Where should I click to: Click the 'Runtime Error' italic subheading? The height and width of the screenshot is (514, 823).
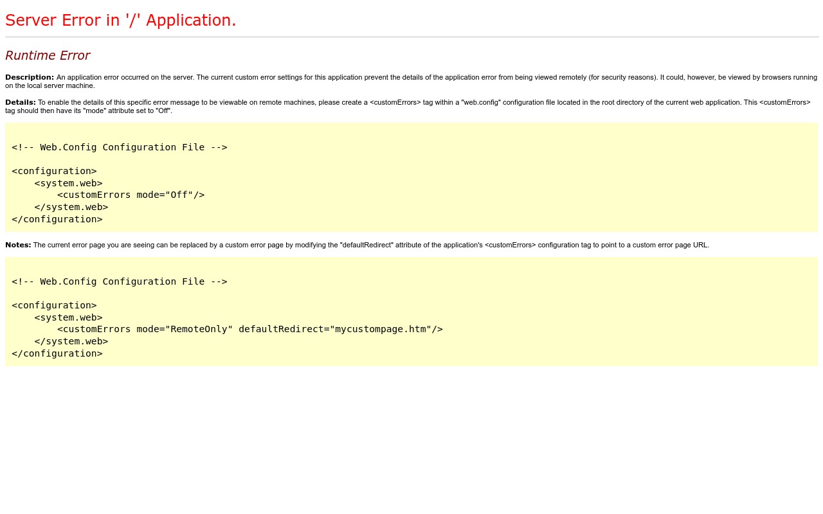pos(48,55)
